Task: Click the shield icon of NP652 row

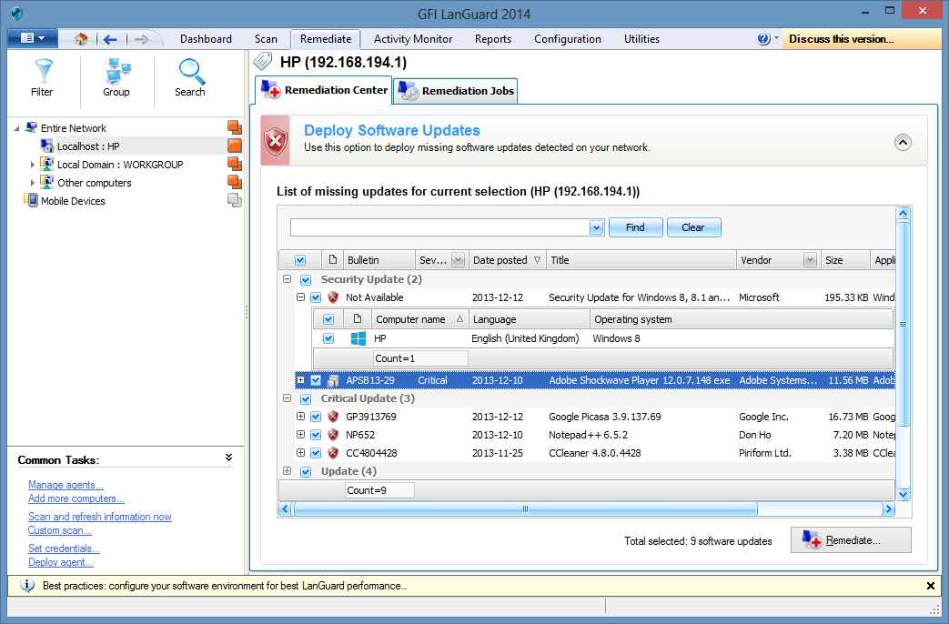Action: [x=333, y=435]
